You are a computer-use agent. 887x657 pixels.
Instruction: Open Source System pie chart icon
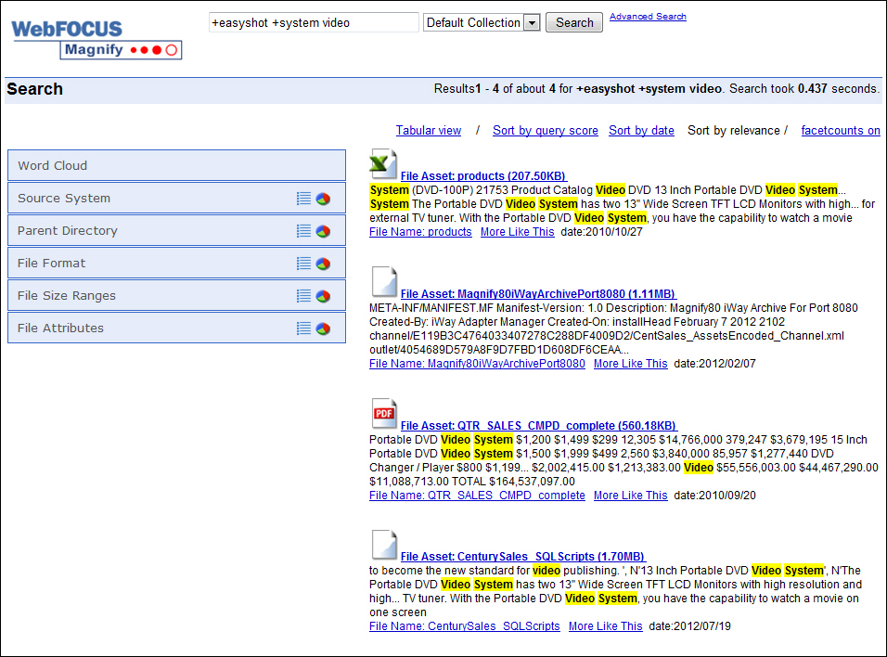pos(323,199)
